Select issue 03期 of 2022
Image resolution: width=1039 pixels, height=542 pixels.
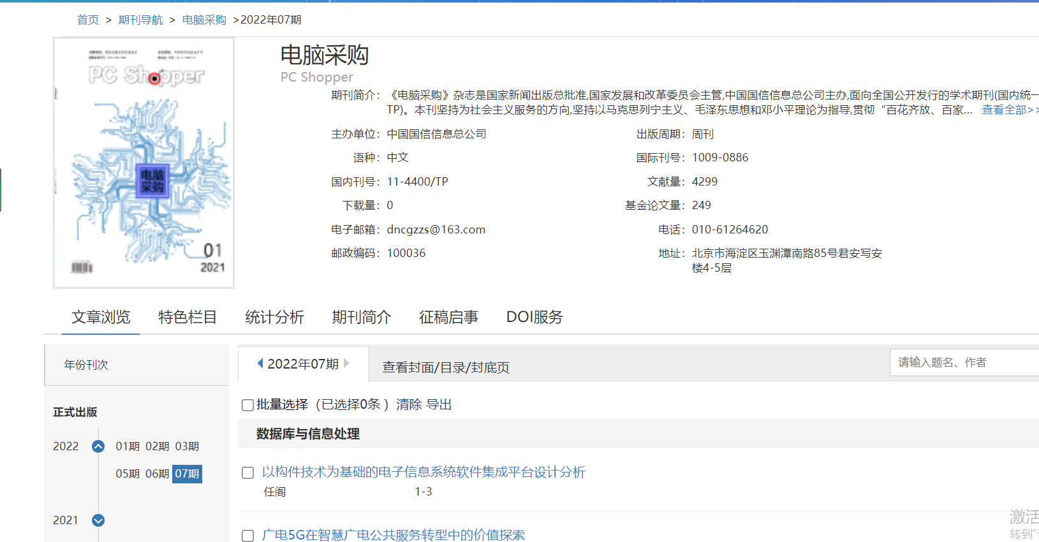point(188,446)
